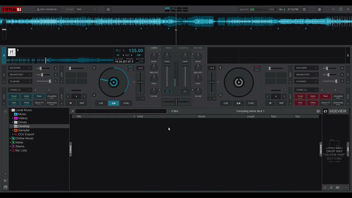Open deck B Stems 2.0 pads dropdown

coord(307,90)
